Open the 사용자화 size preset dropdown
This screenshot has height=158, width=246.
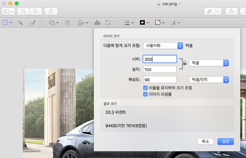[x=163, y=46]
